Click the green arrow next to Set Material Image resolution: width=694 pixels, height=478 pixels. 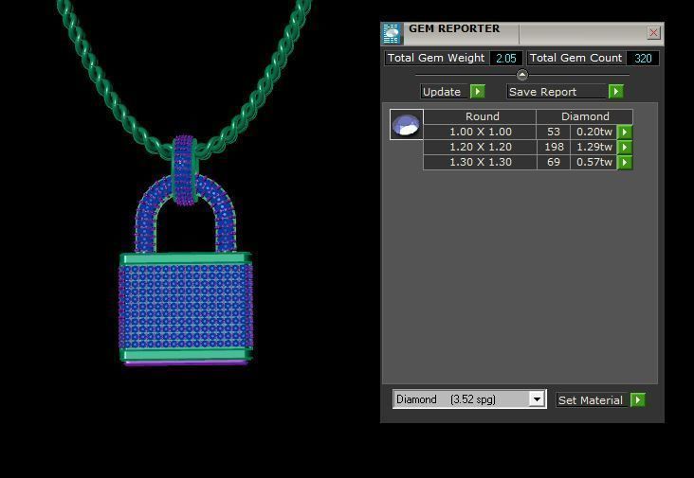tap(638, 399)
